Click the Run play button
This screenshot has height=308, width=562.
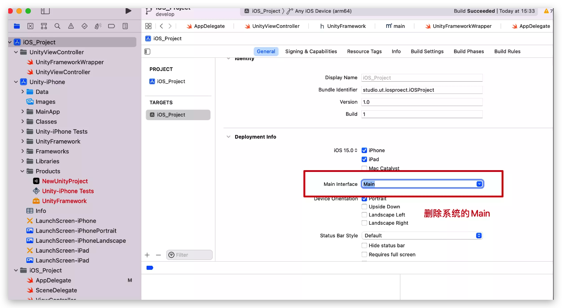point(128,11)
